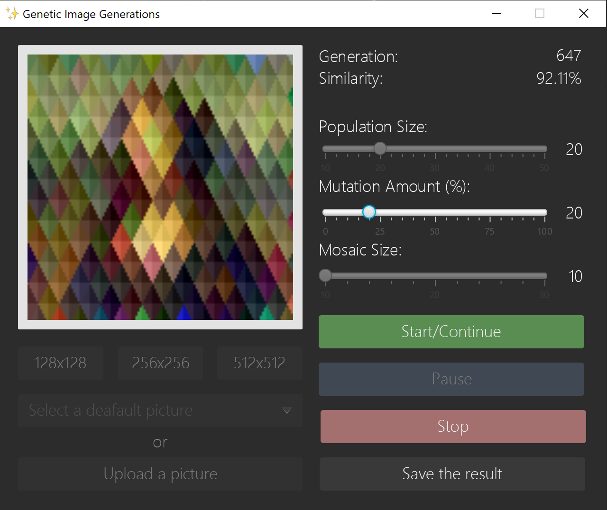Viewport: 607px width, 510px height.
Task: Choose the 256x256 size option
Action: point(160,363)
